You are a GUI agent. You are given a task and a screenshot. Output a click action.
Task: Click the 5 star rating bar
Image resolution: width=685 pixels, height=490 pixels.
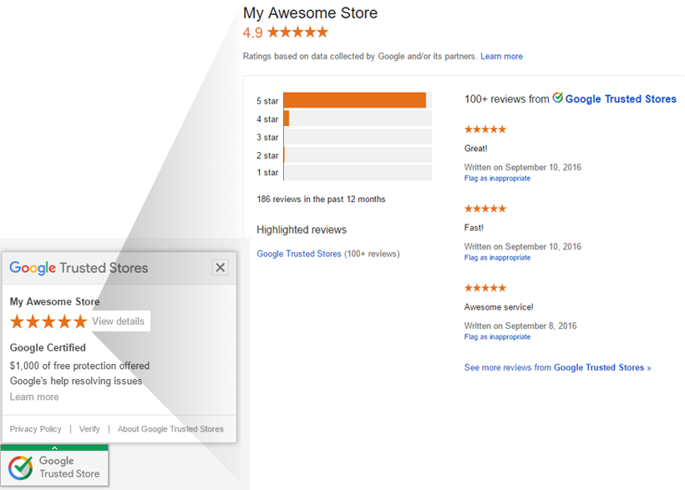coord(355,100)
